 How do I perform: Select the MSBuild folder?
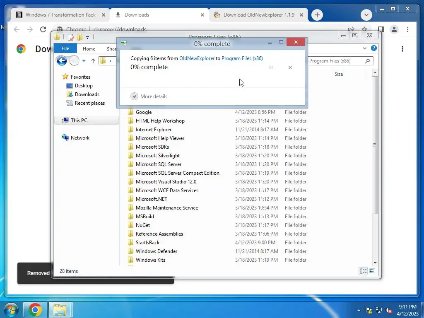(x=145, y=216)
